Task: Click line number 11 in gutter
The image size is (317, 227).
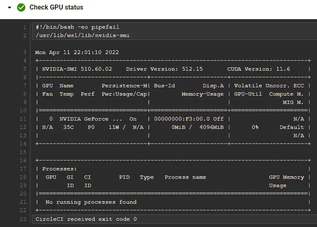Action: [23, 119]
